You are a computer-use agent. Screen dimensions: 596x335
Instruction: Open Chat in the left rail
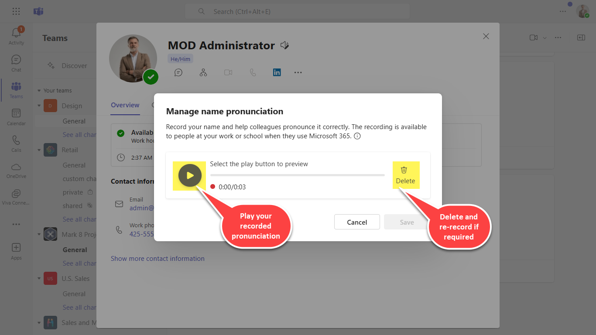coord(16,63)
